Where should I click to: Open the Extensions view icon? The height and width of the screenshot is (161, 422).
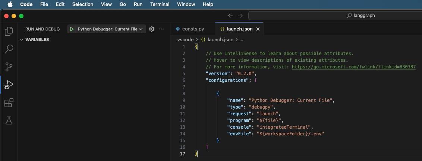9,103
